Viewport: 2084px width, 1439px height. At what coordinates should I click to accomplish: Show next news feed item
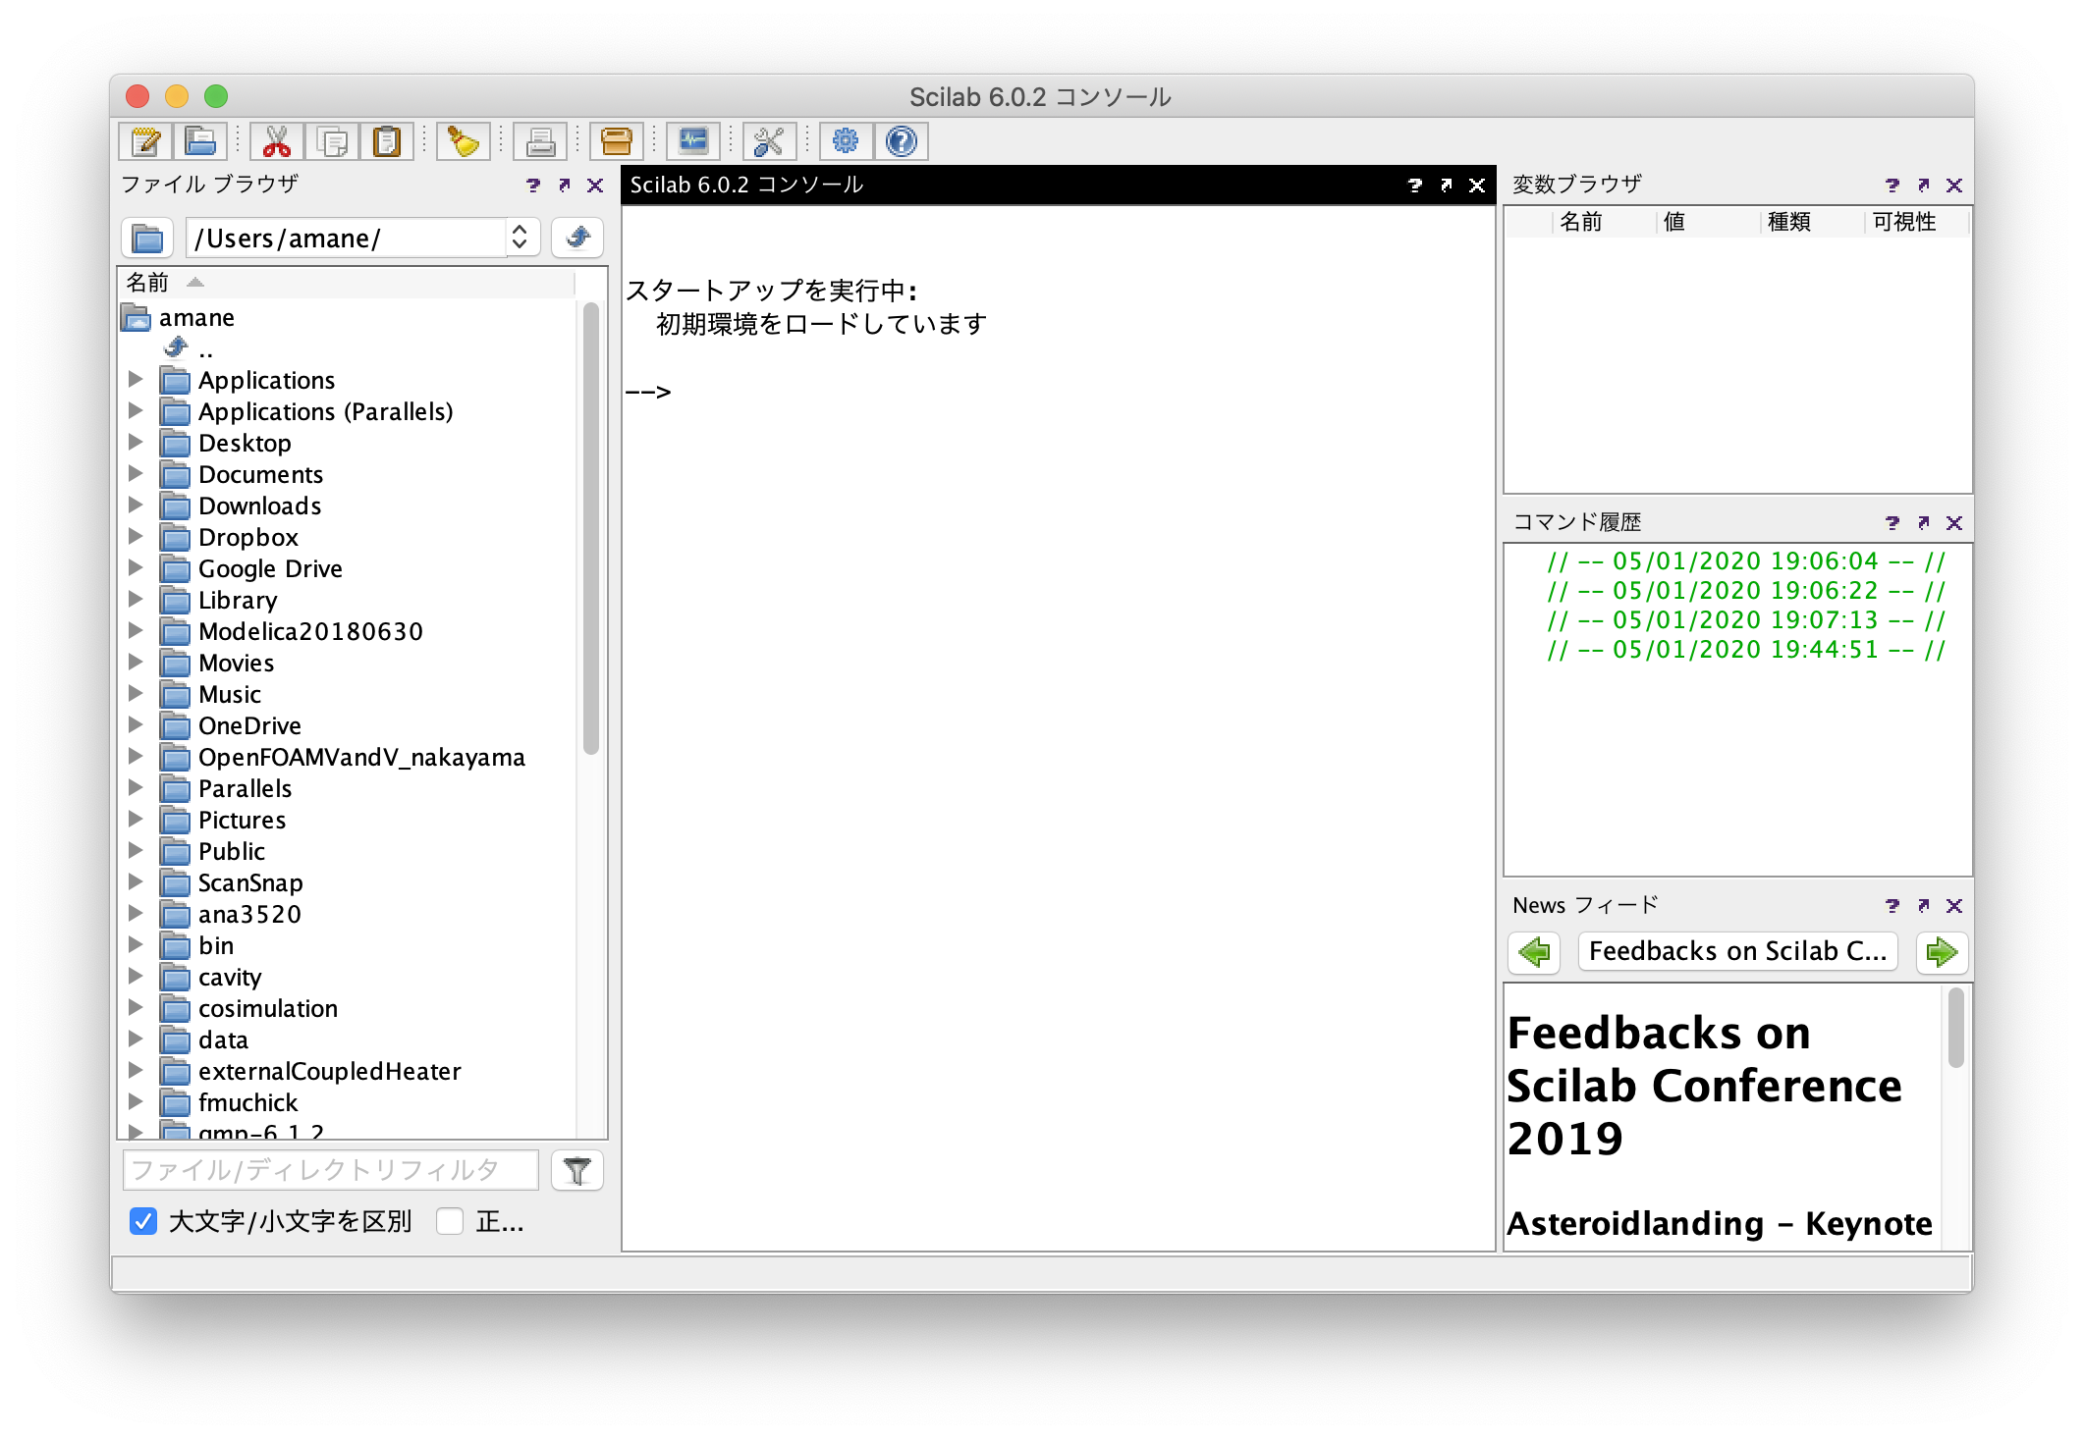pyautogui.click(x=1942, y=951)
